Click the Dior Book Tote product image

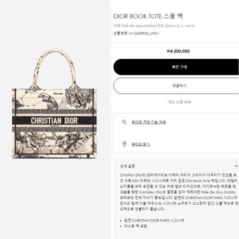54,103
